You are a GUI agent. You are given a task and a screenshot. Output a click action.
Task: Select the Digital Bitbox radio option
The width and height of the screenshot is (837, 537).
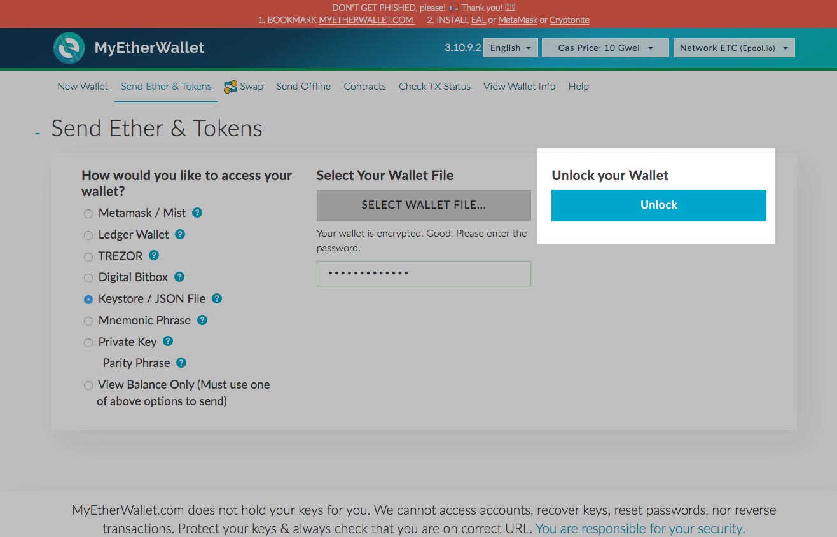pyautogui.click(x=88, y=278)
